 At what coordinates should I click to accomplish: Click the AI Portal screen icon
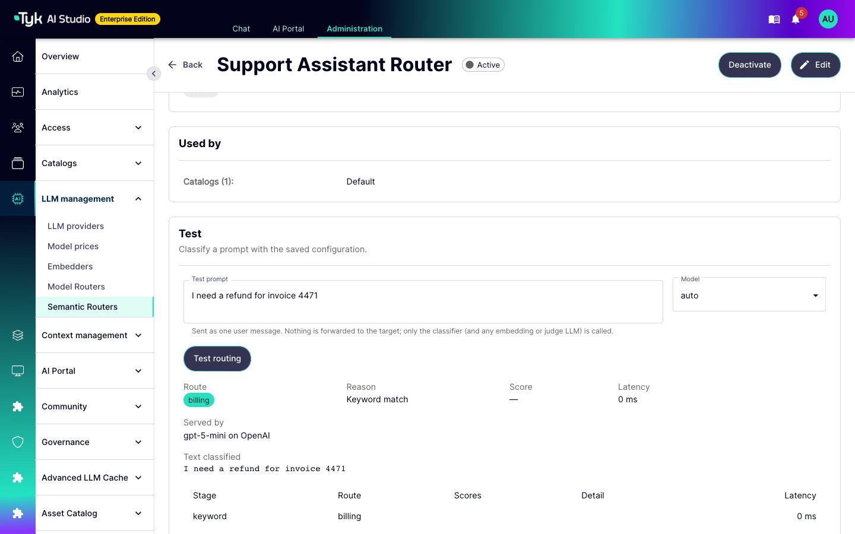pyautogui.click(x=18, y=371)
